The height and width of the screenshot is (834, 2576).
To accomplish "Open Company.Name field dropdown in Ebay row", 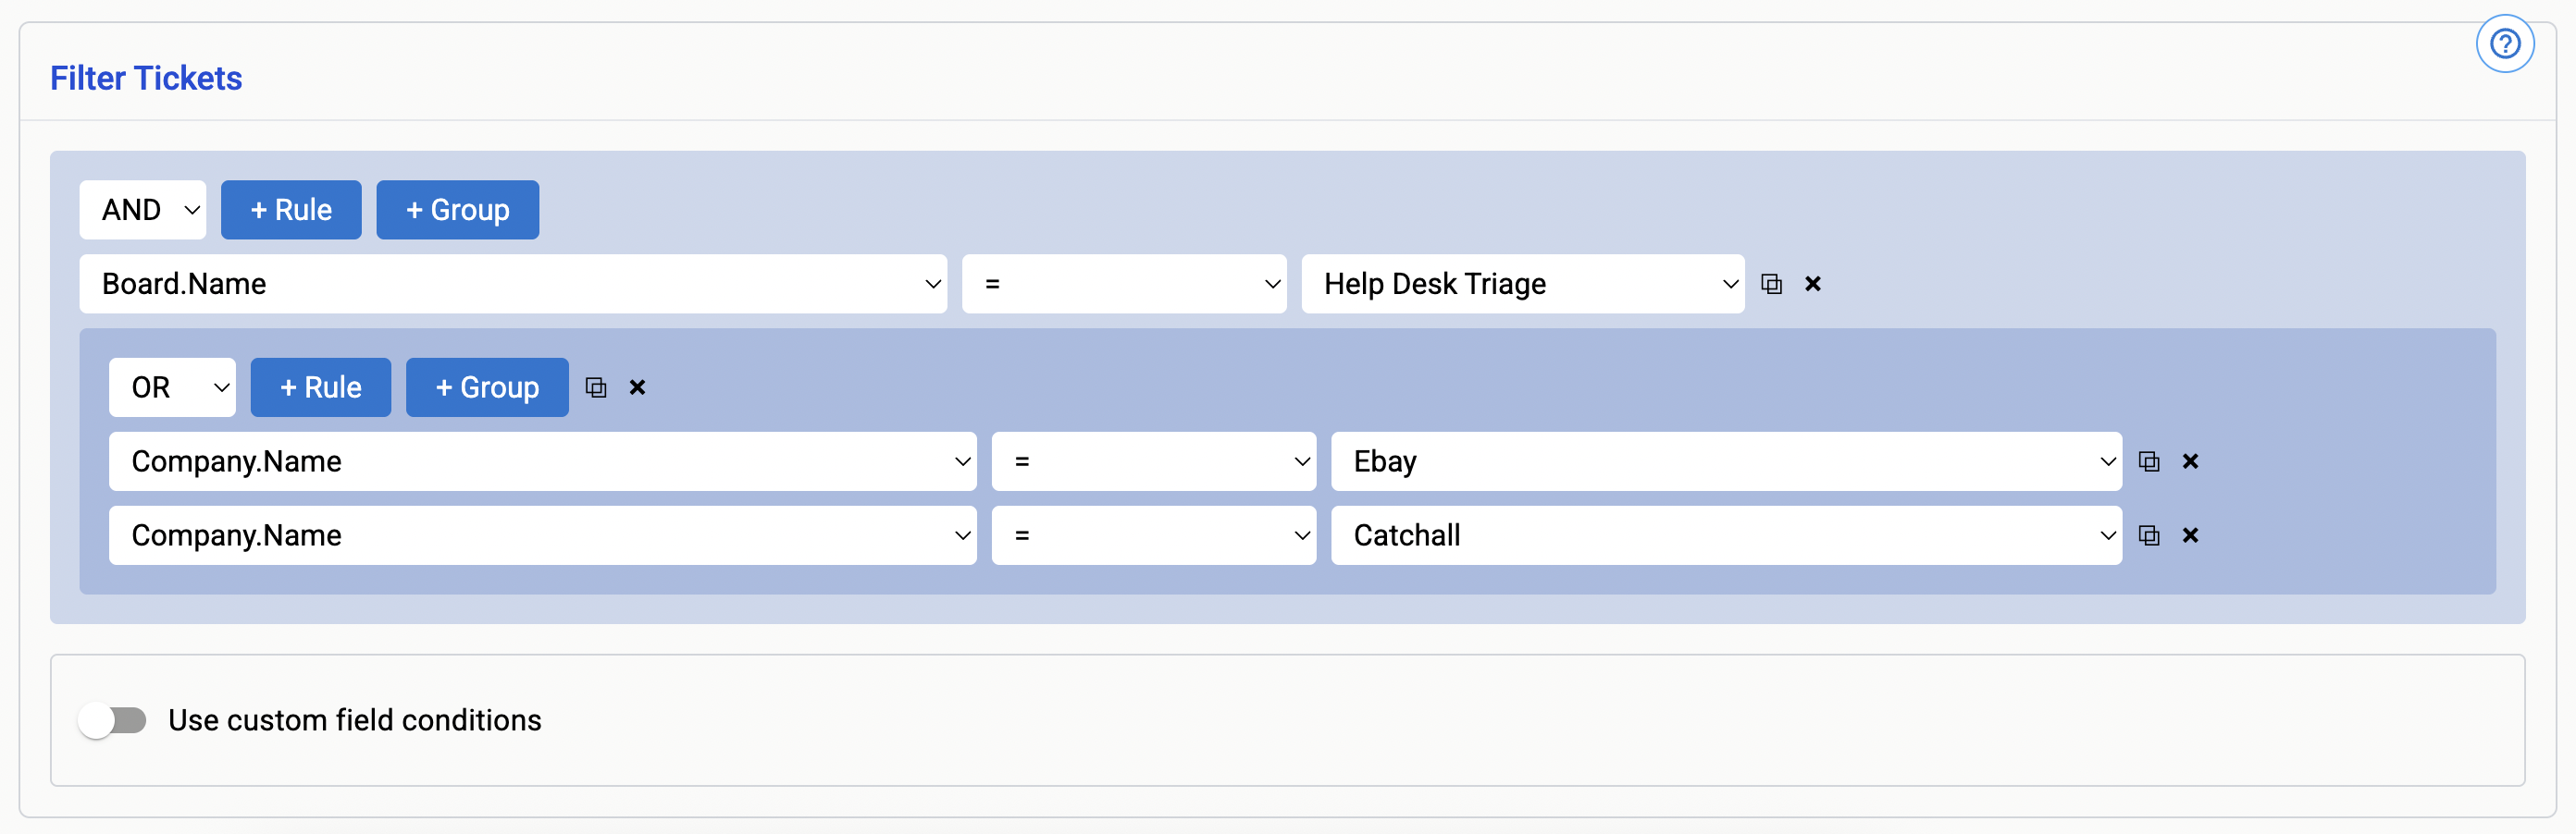I will 542,461.
